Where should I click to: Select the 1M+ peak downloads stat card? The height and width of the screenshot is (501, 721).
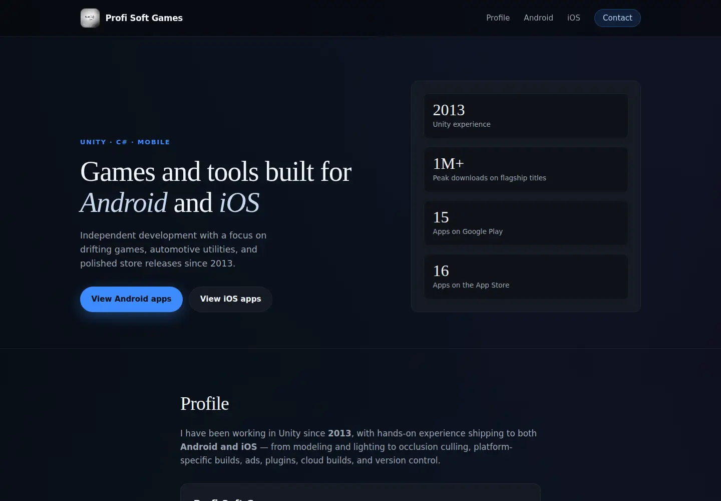526,169
